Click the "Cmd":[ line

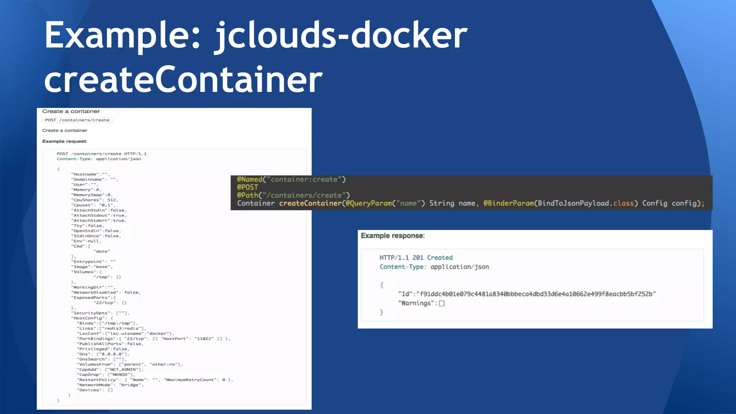click(81, 246)
